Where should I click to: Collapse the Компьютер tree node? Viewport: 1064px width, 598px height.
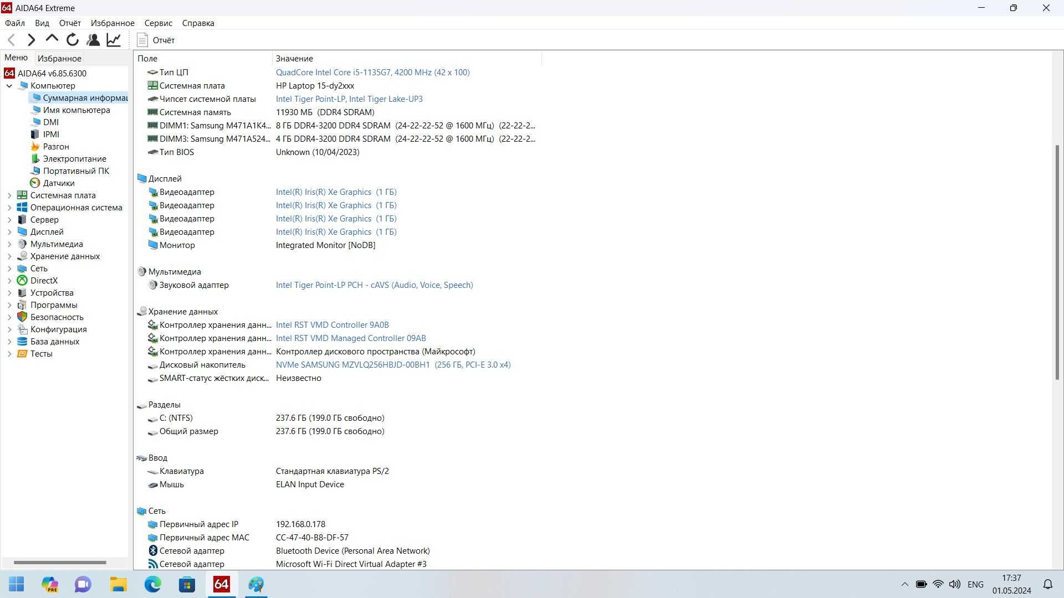pyautogui.click(x=9, y=86)
